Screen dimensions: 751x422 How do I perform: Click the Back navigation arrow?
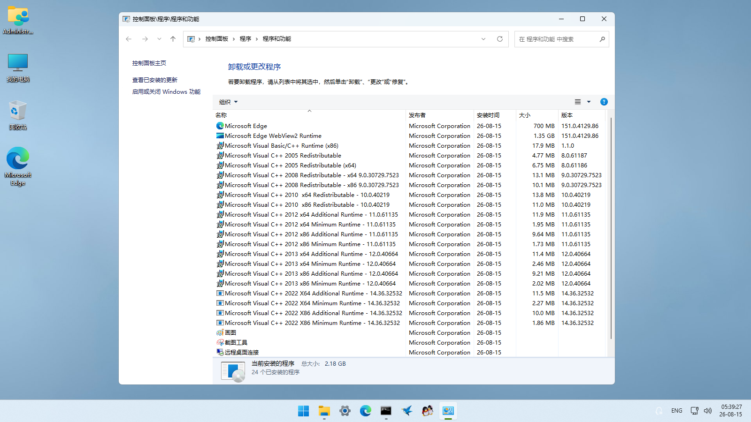tap(129, 39)
